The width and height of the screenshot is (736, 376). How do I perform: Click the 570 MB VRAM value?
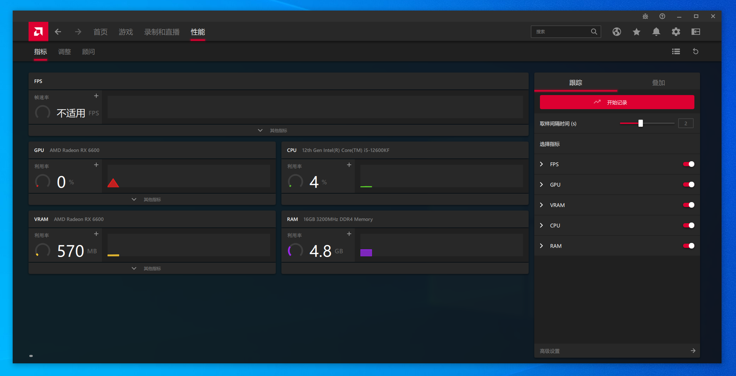(77, 251)
